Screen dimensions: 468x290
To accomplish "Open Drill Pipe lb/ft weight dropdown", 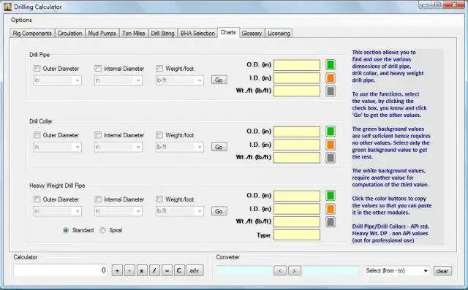I will coord(180,80).
